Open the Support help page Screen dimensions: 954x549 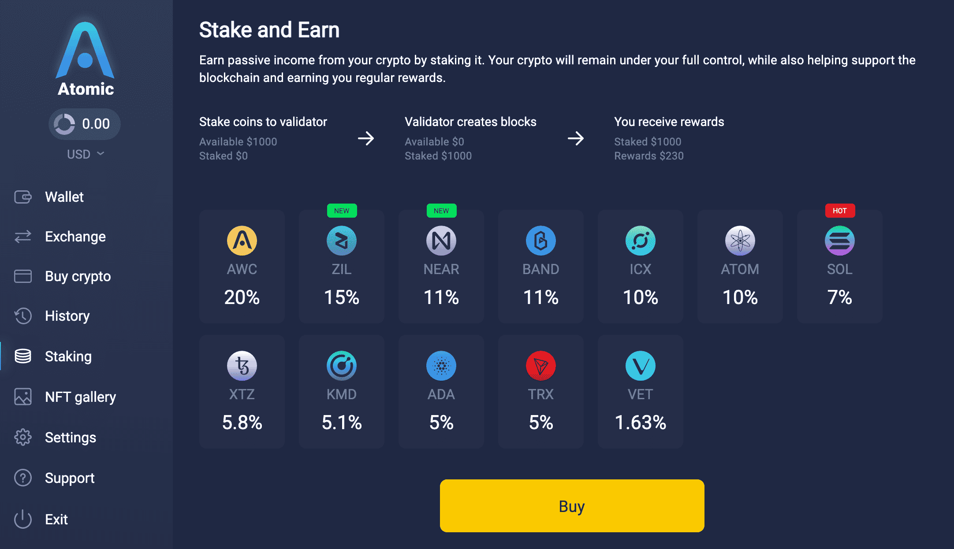(70, 478)
